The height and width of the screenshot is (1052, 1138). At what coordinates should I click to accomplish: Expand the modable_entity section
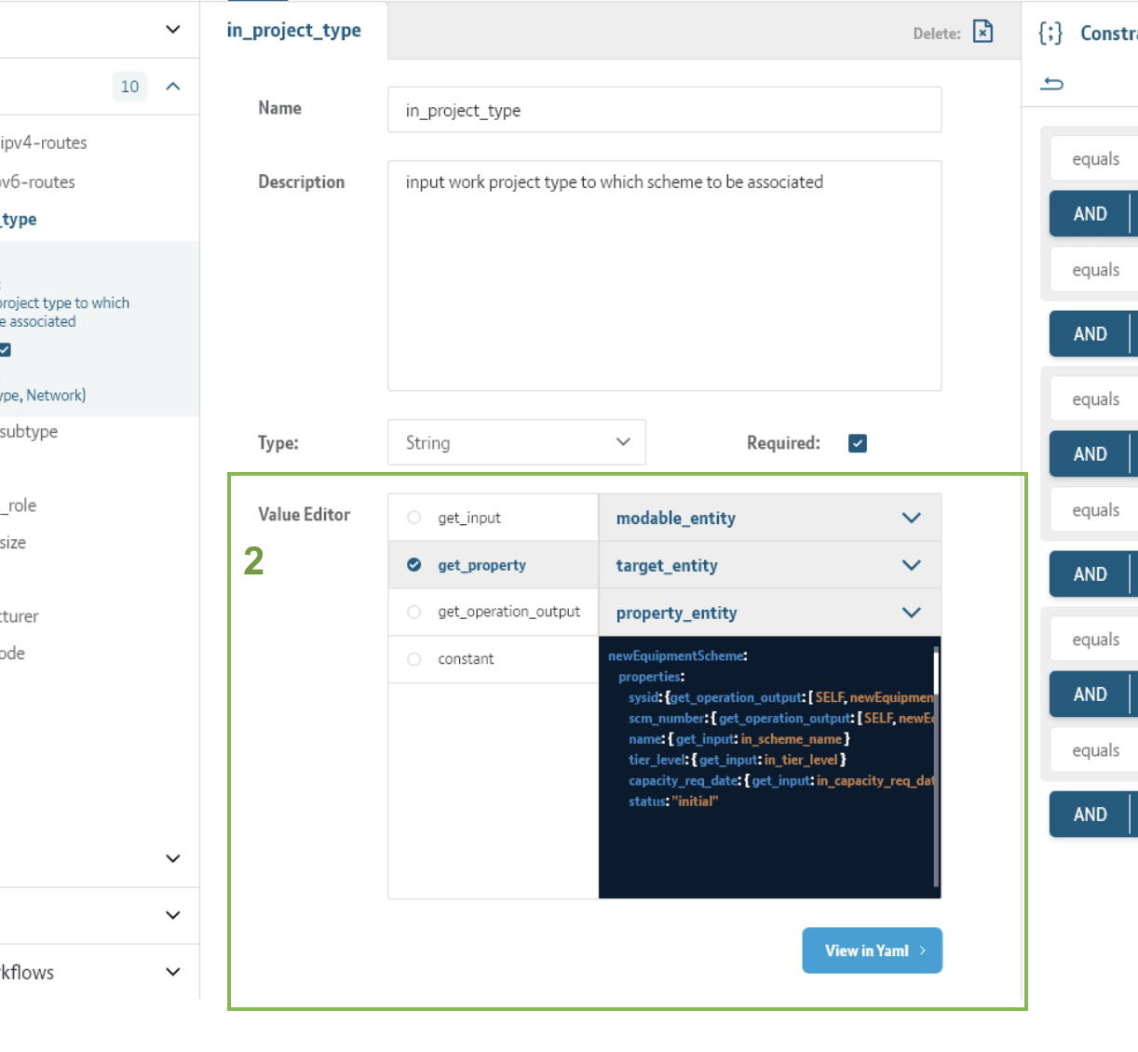coord(911,519)
